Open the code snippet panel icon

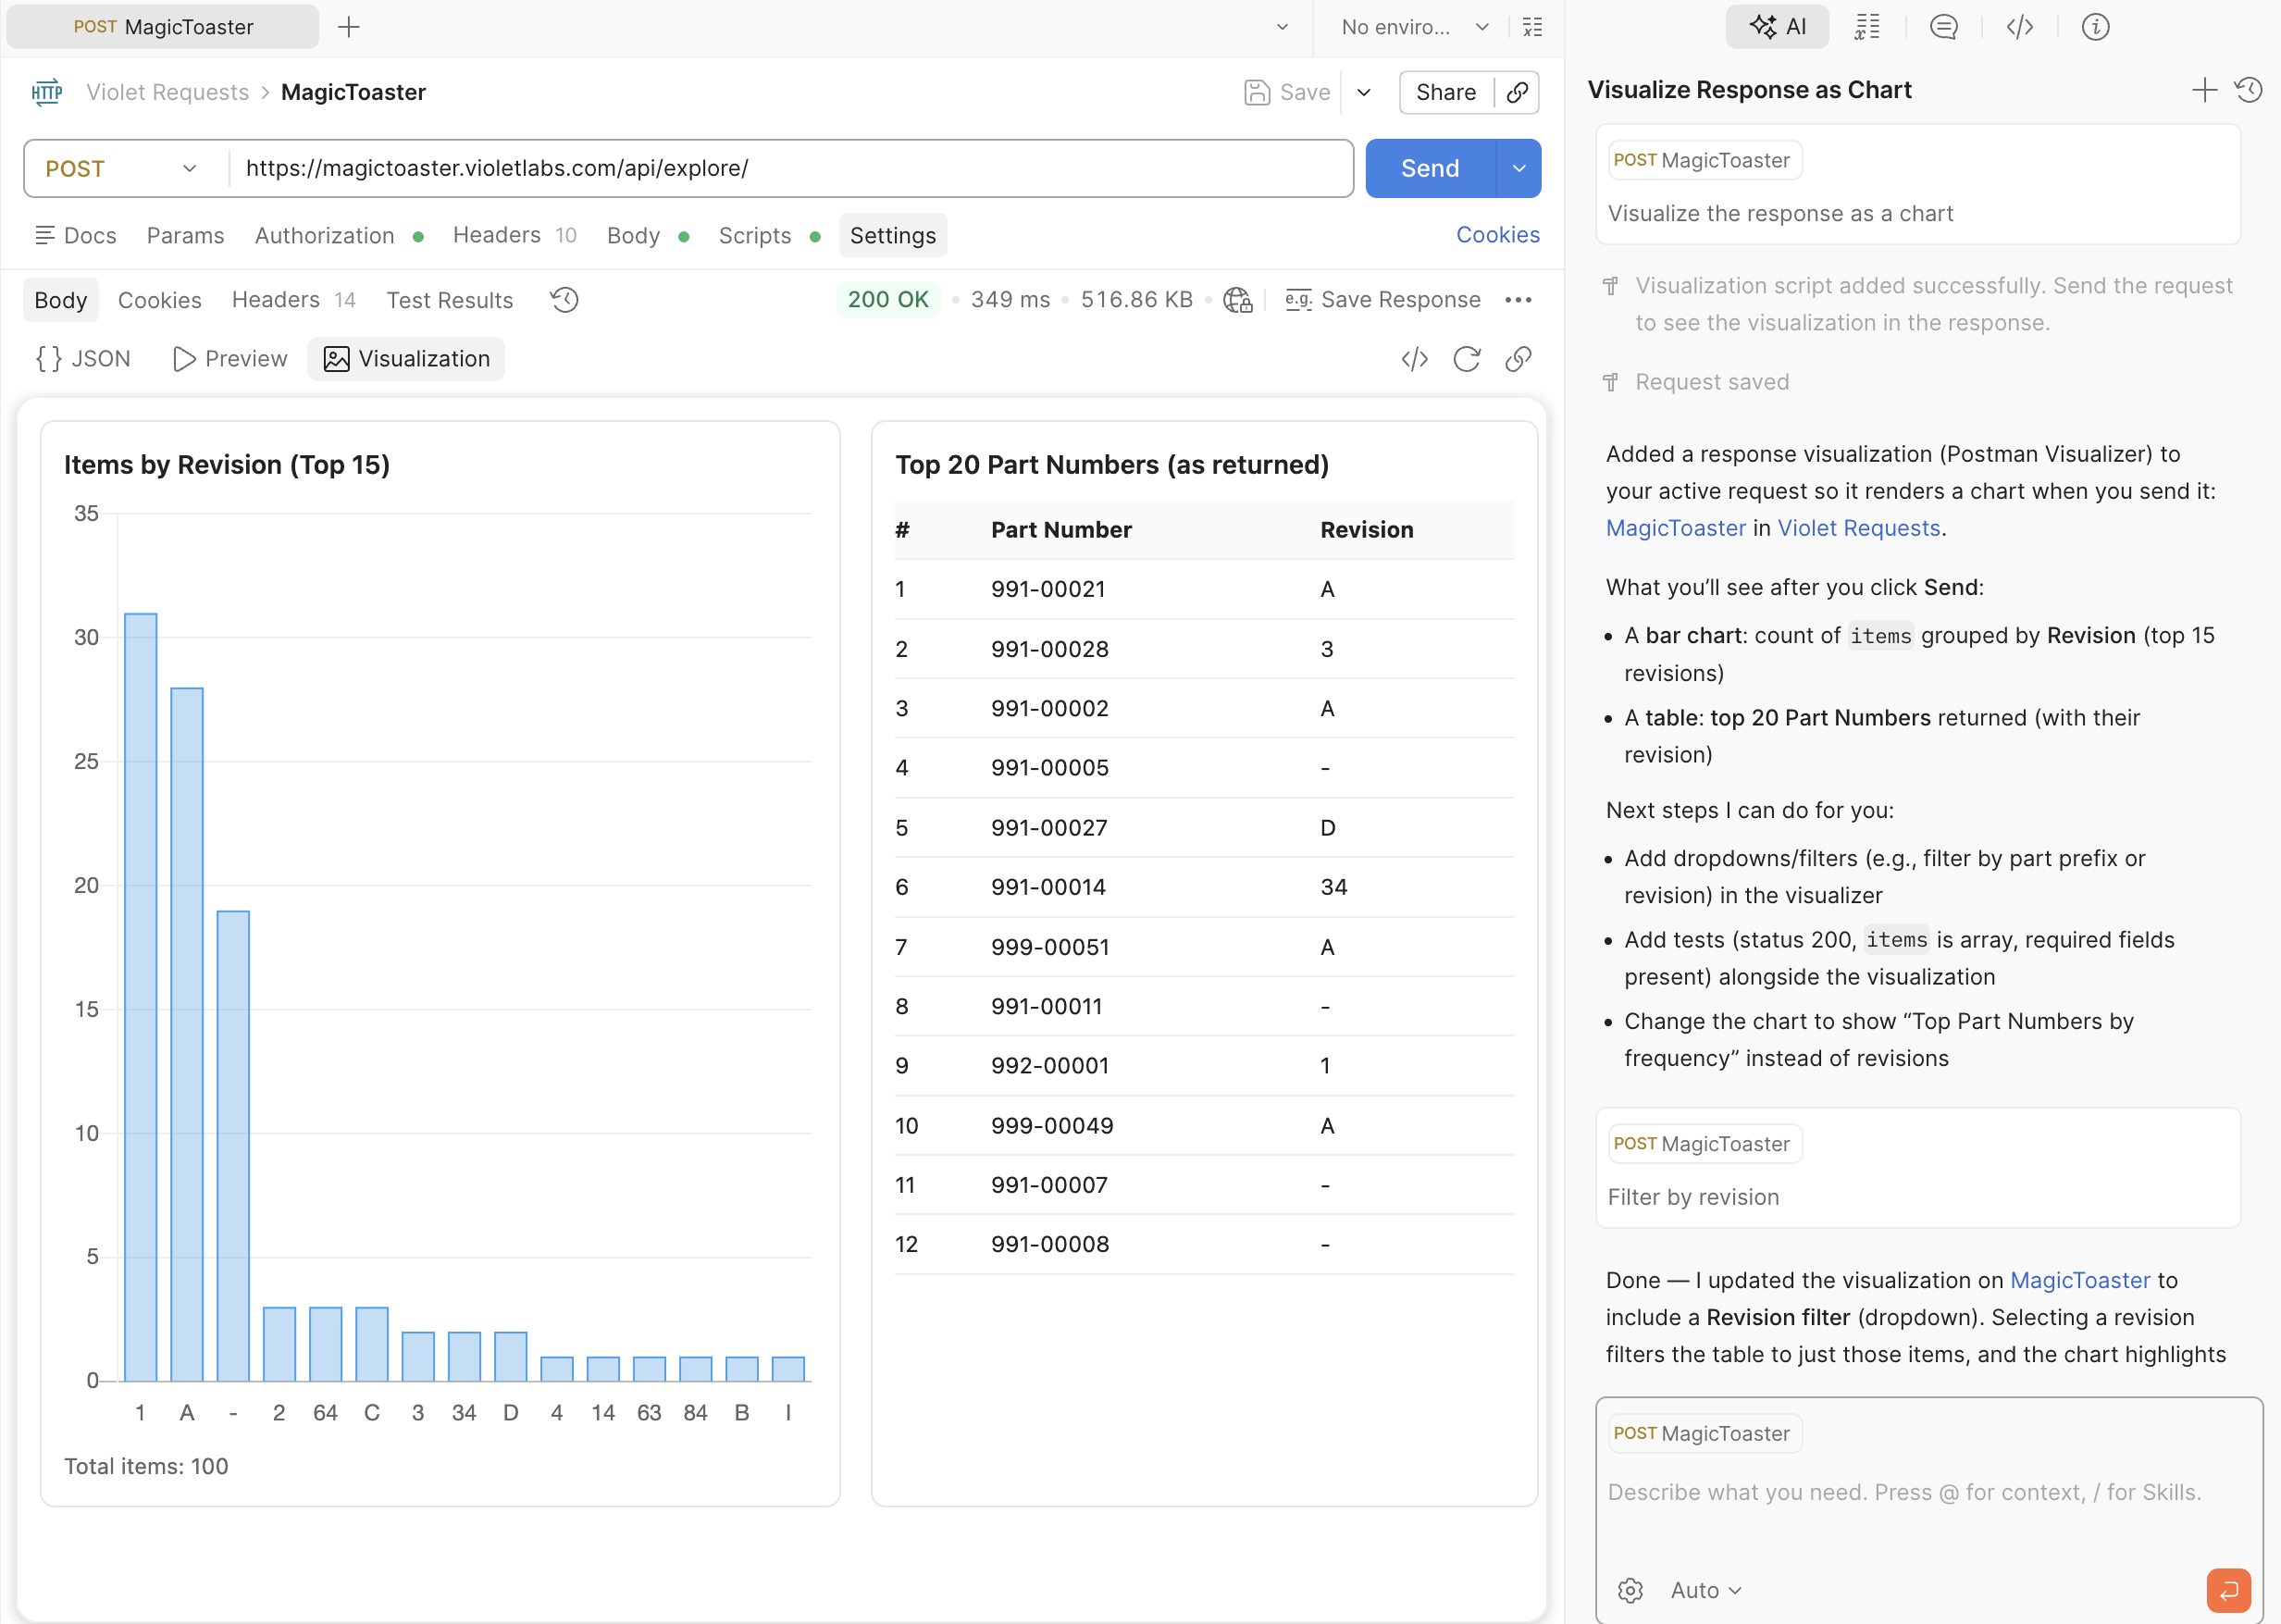point(2019,27)
